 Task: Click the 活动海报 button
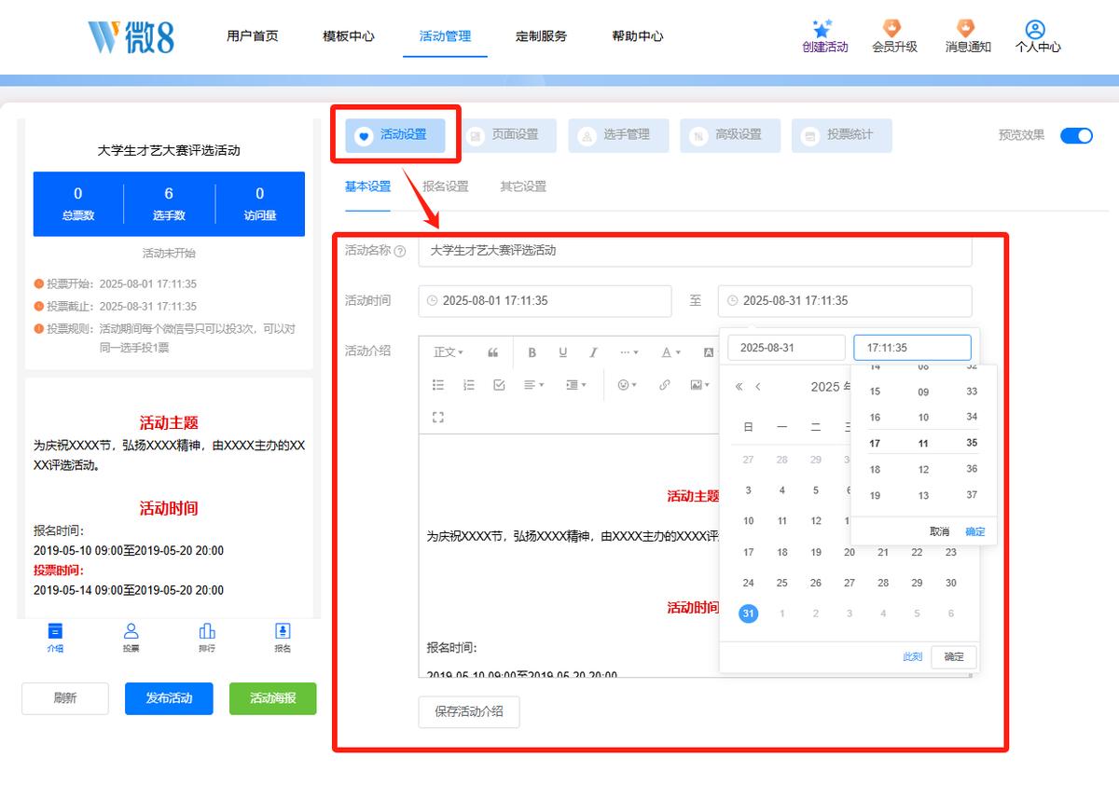click(273, 698)
